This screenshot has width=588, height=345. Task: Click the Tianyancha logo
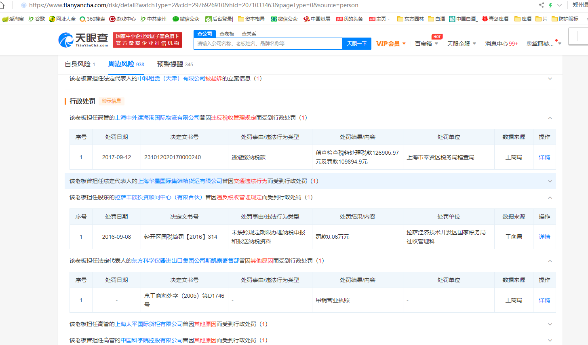pos(83,40)
